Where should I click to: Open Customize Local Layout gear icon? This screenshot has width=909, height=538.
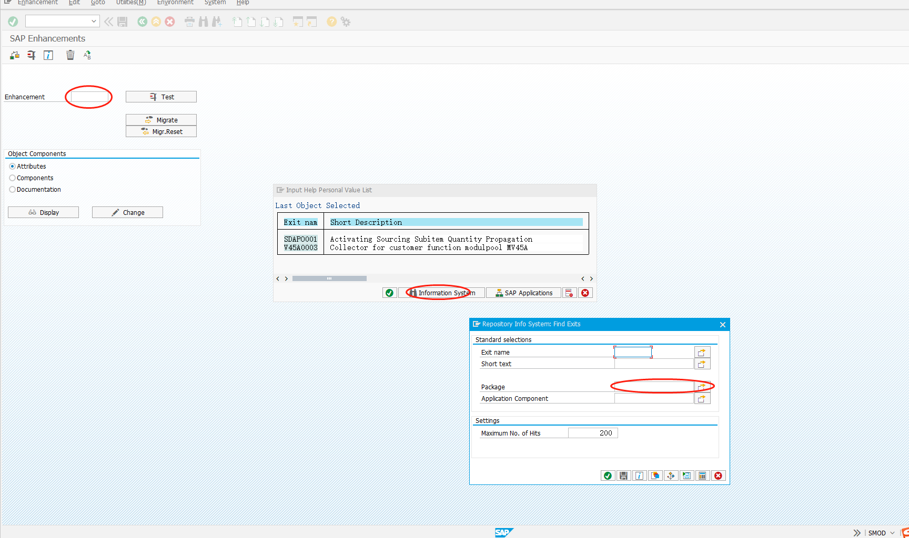pyautogui.click(x=346, y=22)
